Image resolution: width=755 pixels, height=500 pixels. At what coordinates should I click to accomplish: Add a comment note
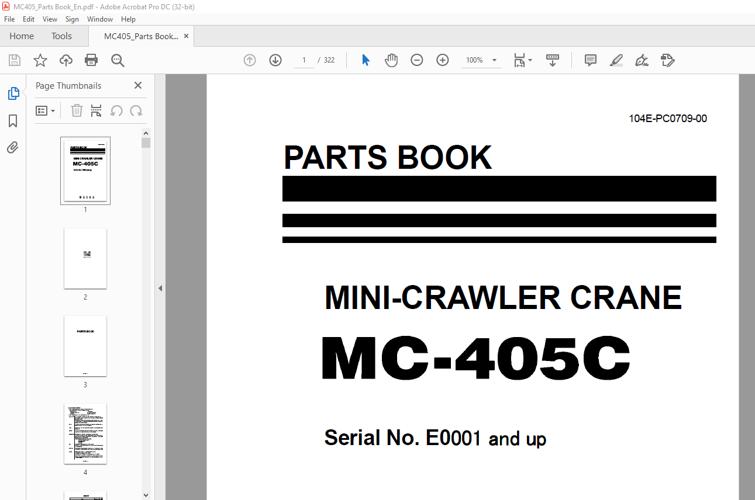click(591, 60)
